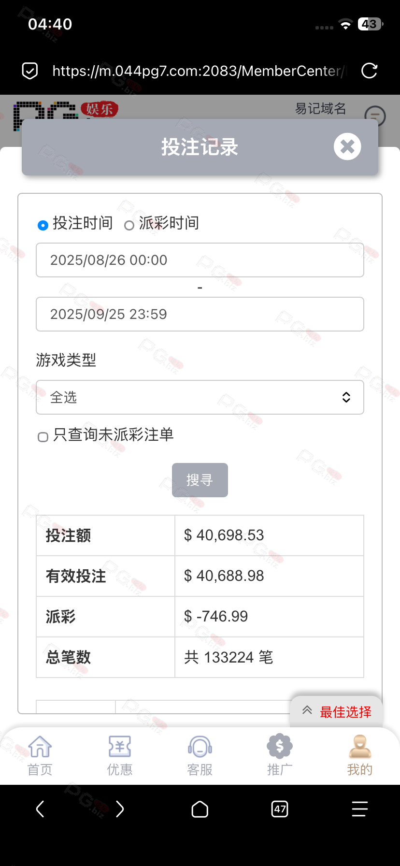Reload the page with refresh icon
Image resolution: width=400 pixels, height=866 pixels.
[x=369, y=71]
